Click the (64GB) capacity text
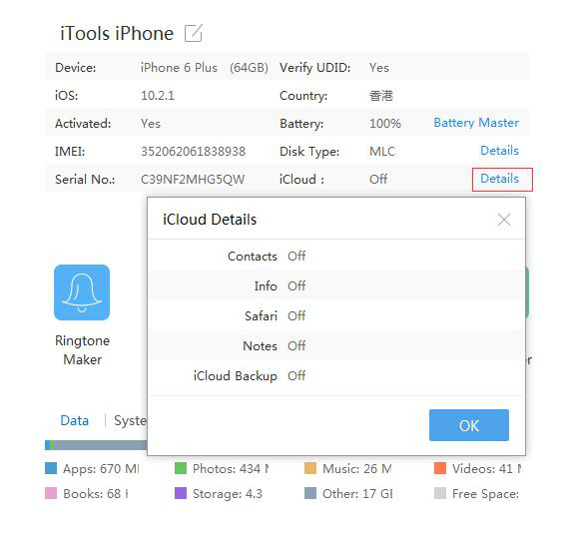The width and height of the screenshot is (564, 540). click(249, 68)
